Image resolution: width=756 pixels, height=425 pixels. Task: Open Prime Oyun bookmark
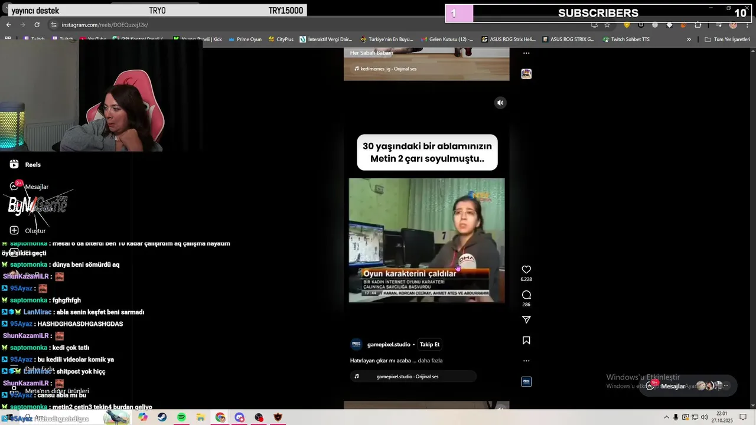(245, 40)
